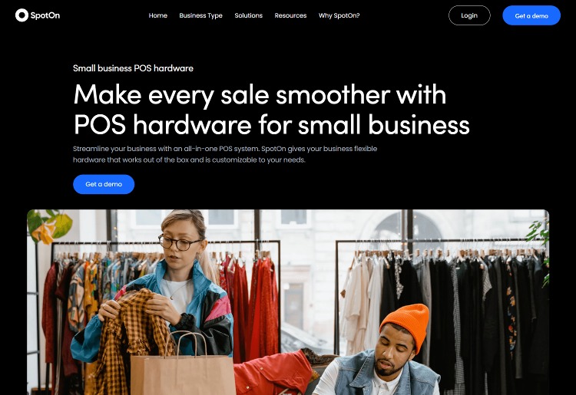Click Get a demo in the header
This screenshot has width=576, height=395.
pyautogui.click(x=531, y=15)
